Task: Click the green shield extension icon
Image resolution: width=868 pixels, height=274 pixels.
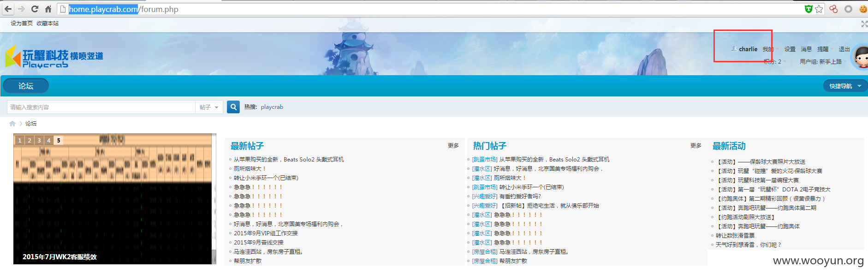Action: 808,9
